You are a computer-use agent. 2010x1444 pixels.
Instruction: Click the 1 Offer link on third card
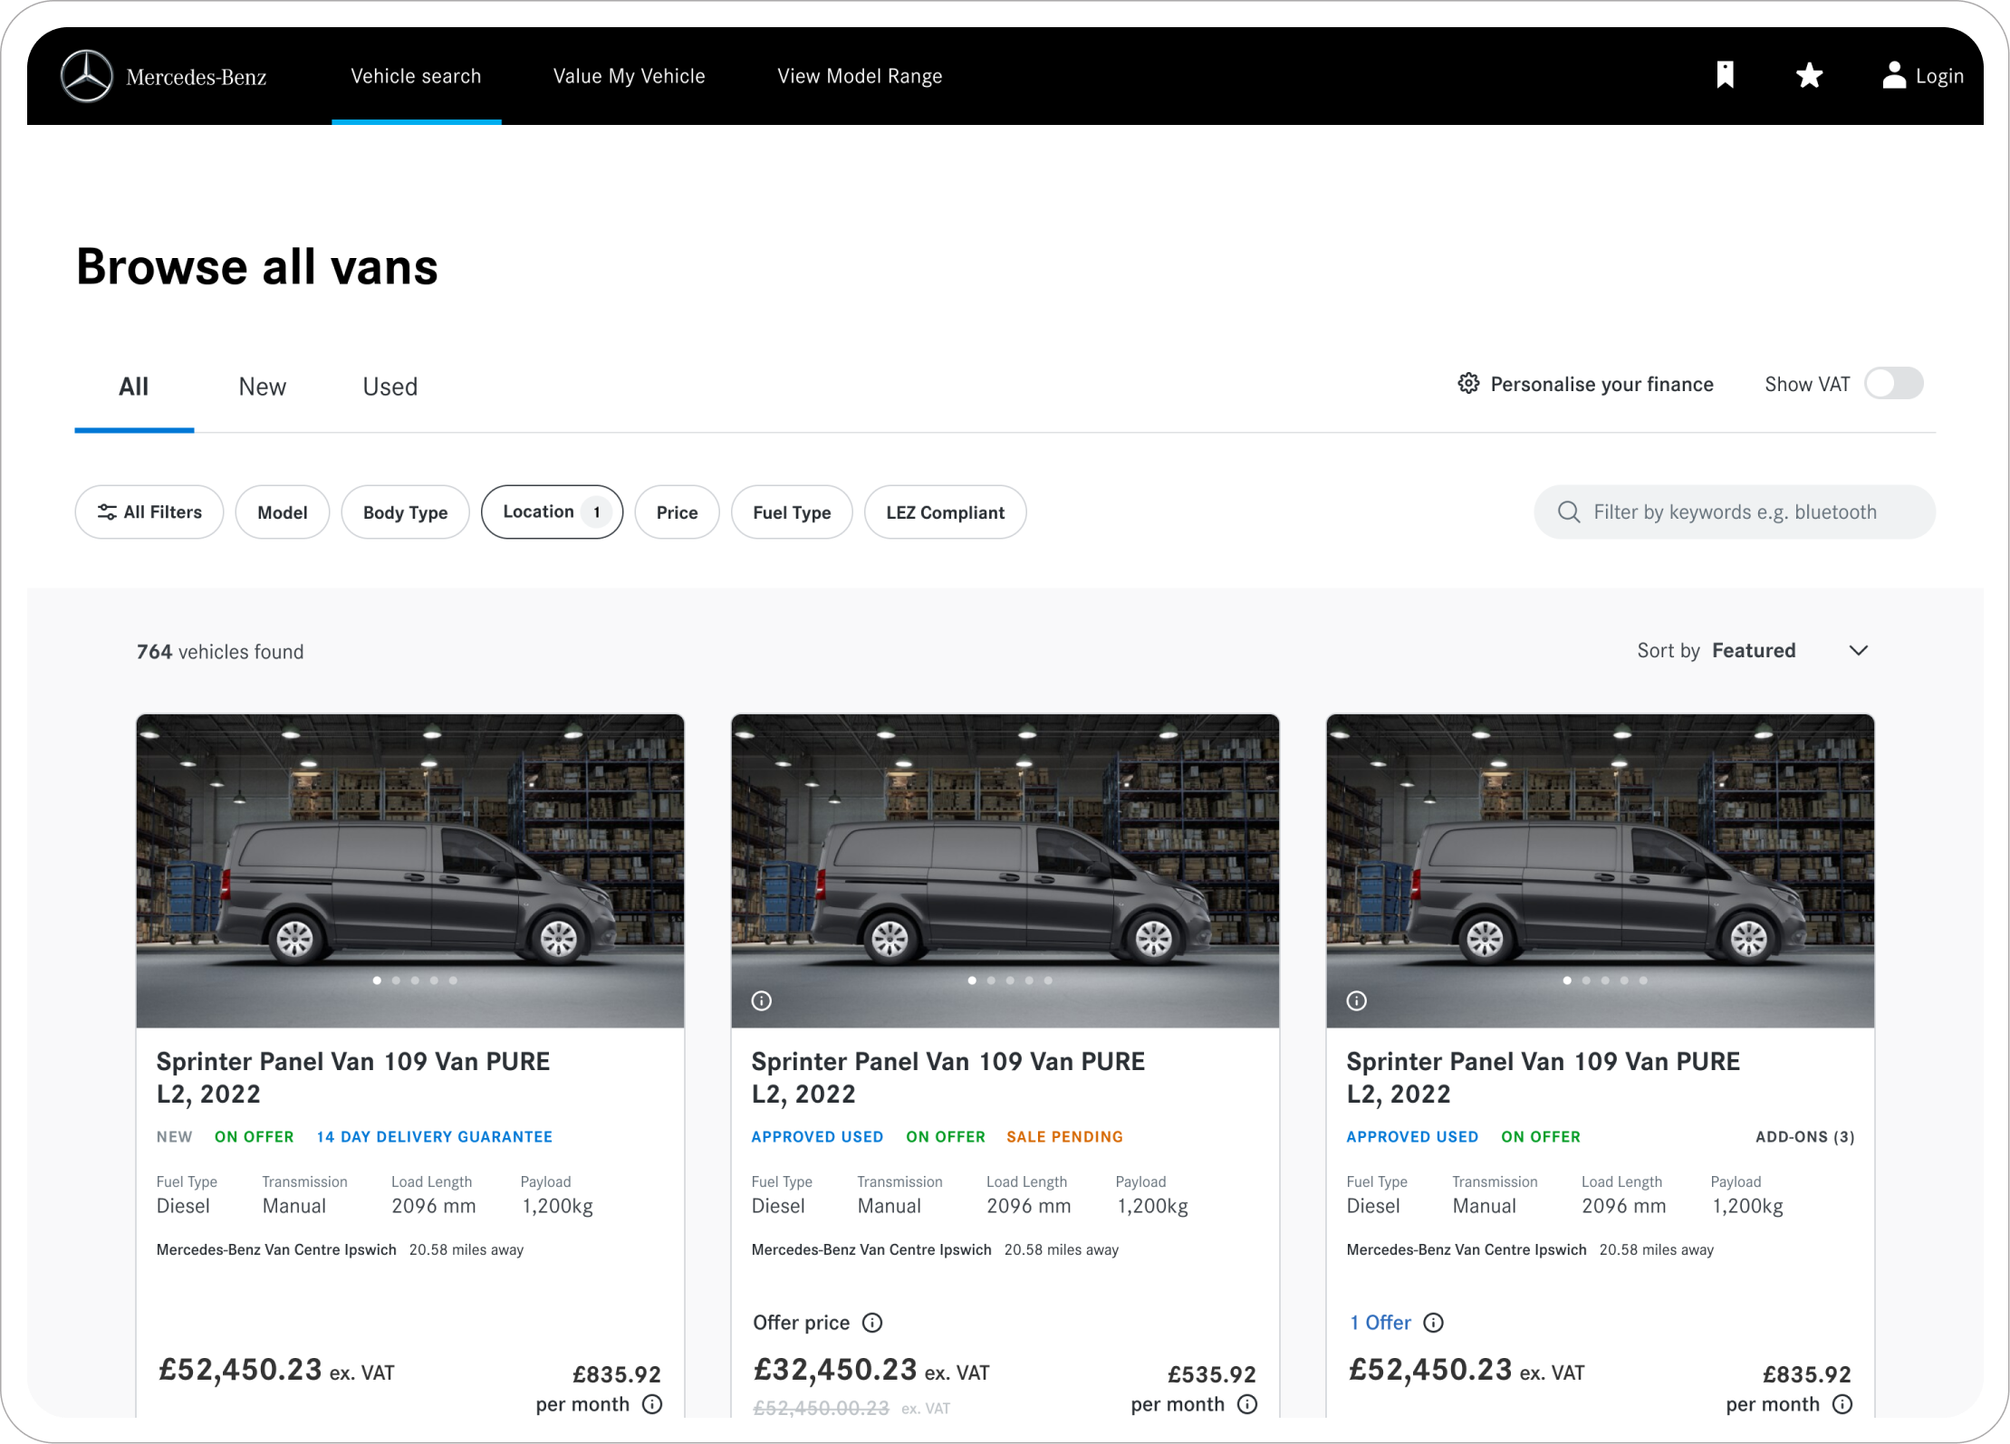point(1380,1323)
